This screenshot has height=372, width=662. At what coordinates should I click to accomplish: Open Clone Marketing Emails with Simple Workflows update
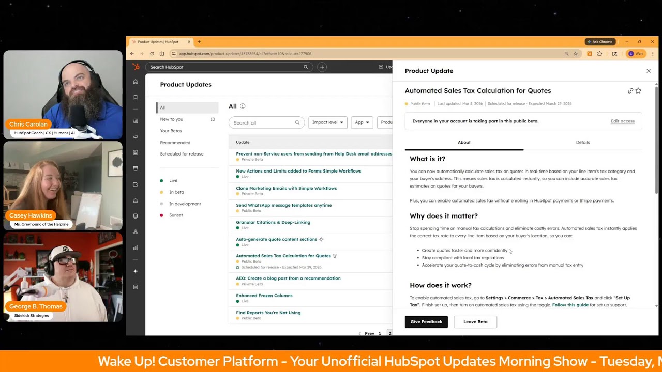[286, 188]
